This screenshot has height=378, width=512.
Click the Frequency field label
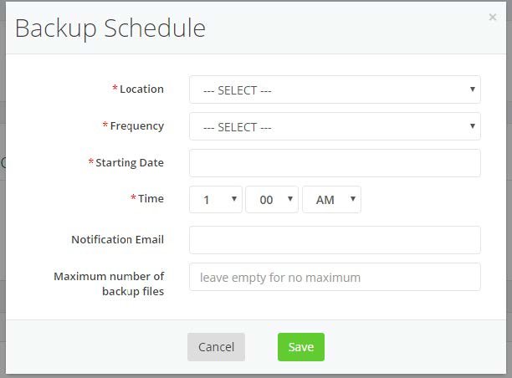point(136,125)
